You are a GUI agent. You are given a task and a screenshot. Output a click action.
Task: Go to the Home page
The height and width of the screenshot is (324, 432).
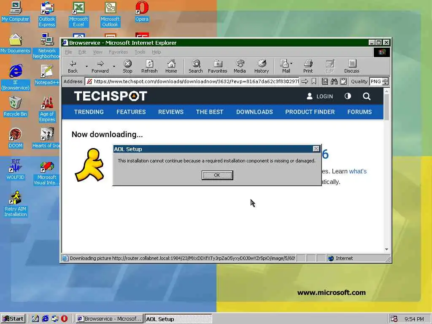(171, 66)
